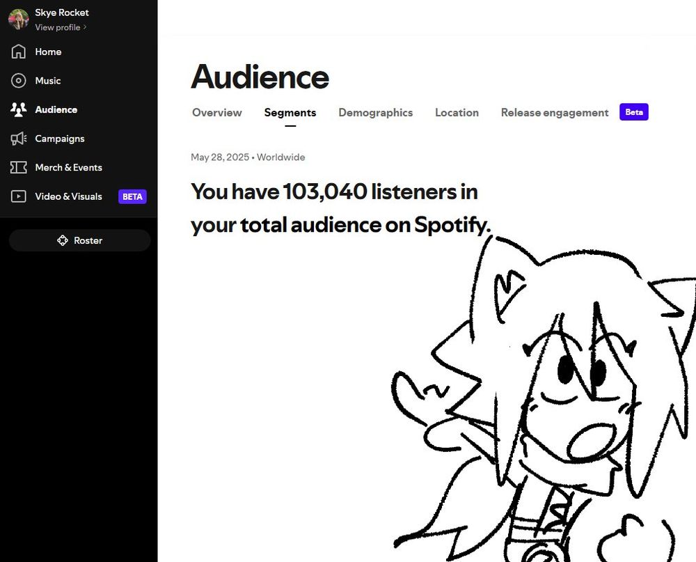Stay on the Segments tab

pos(290,112)
